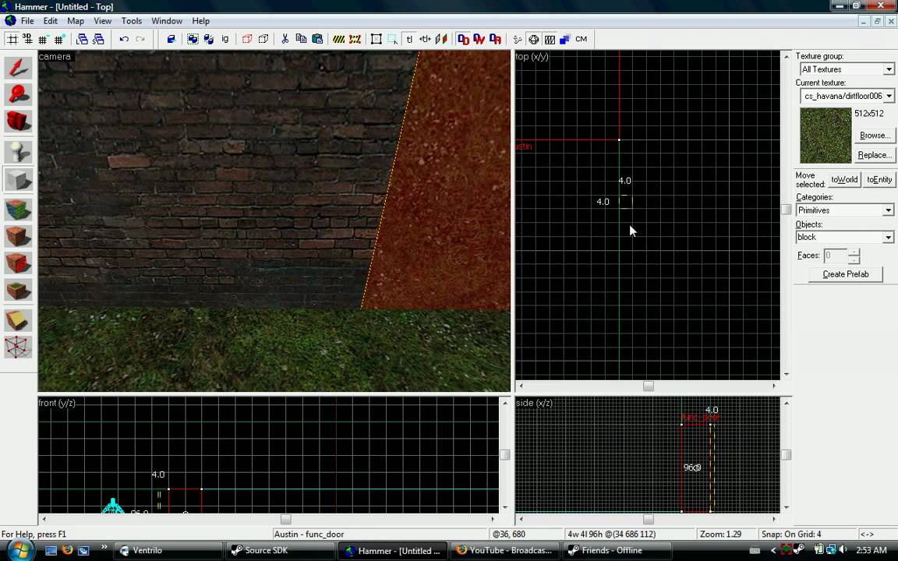
Task: Click the Save Window State icon
Action: coord(98,39)
